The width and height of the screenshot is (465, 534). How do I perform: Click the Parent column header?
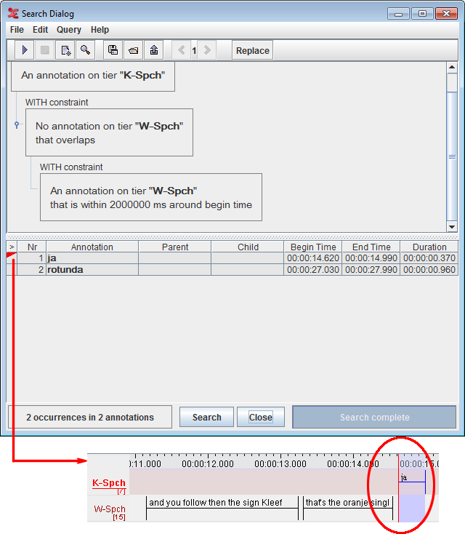(175, 247)
